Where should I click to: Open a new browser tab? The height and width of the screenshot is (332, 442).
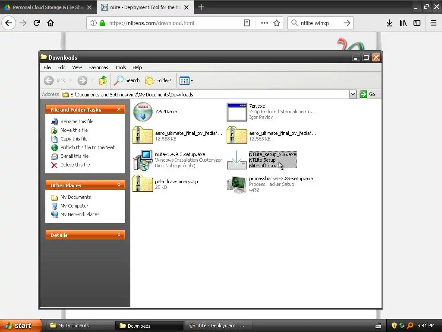pyautogui.click(x=201, y=7)
